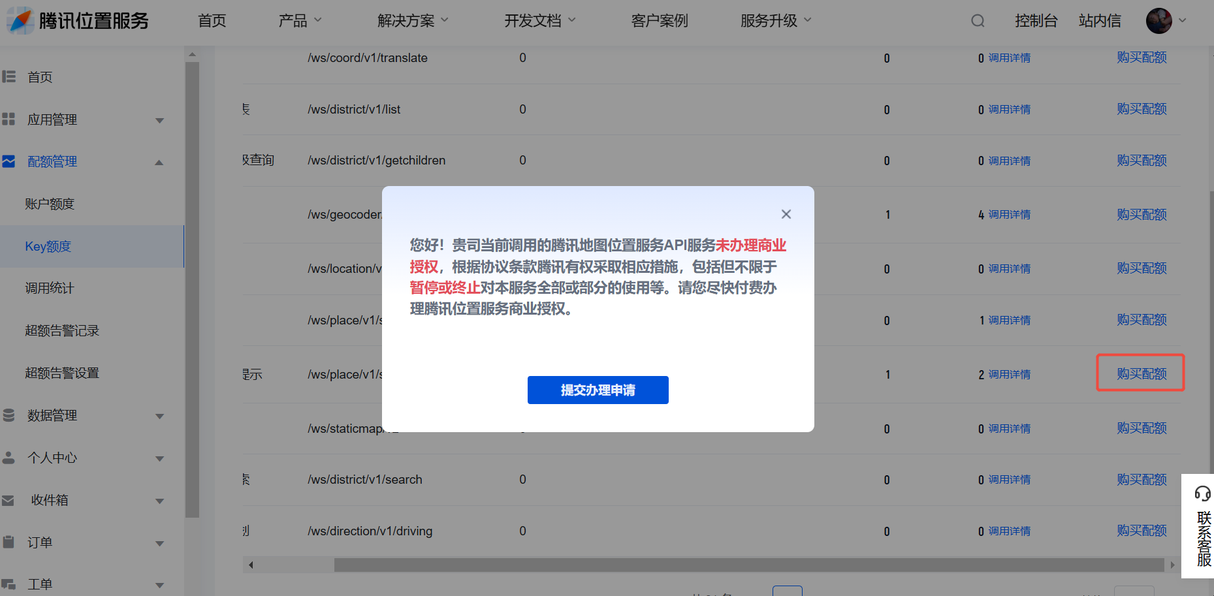Click the 数据管理 database icon
1214x596 pixels.
tap(8, 415)
